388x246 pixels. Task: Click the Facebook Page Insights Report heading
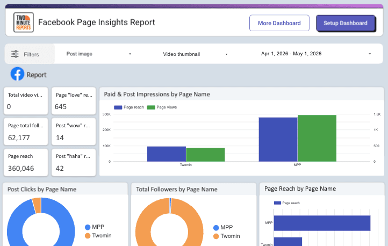97,22
